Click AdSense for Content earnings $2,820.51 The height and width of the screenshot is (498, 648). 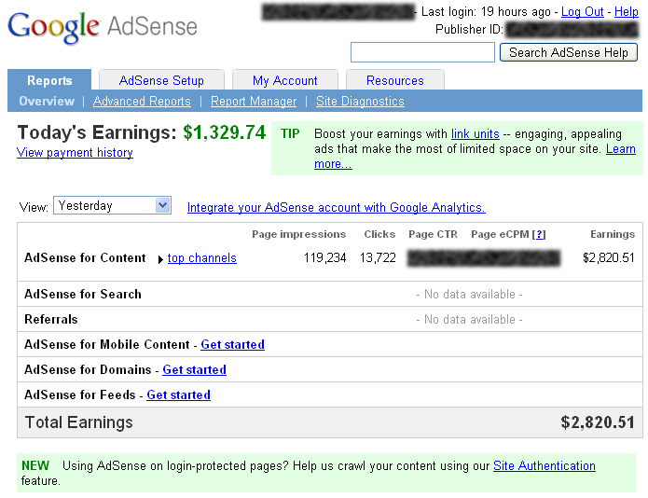608,258
